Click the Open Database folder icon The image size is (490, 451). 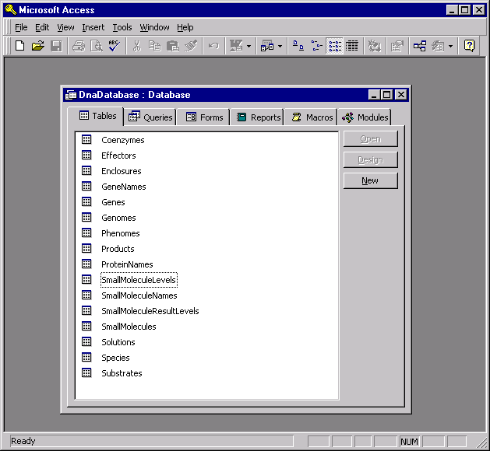37,46
